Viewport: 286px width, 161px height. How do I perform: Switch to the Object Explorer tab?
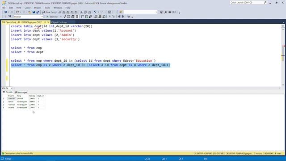pyautogui.click(x=59, y=22)
